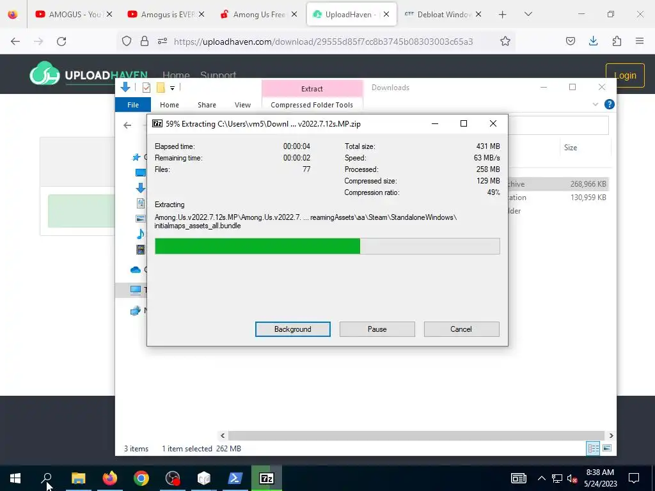
Task: Open Firefox Downloads panel
Action: click(x=593, y=41)
